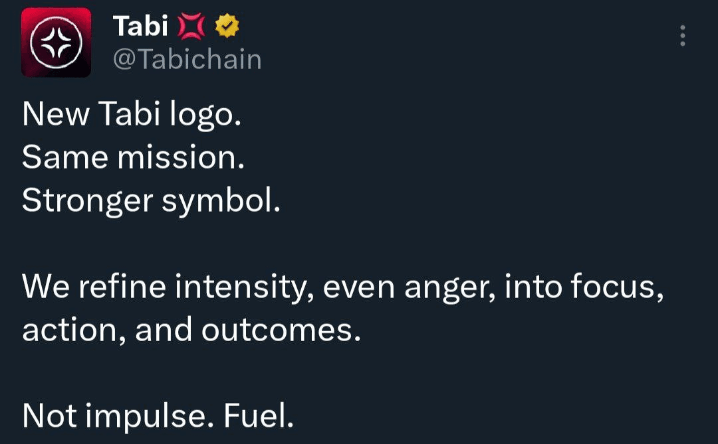The width and height of the screenshot is (718, 444).
Task: Click the display name Tabi
Action: point(140,27)
